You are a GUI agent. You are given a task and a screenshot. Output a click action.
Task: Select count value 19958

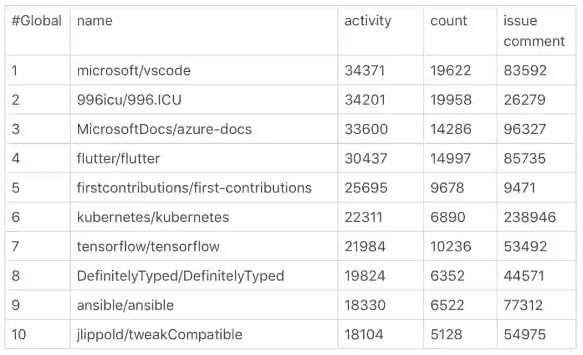click(451, 100)
